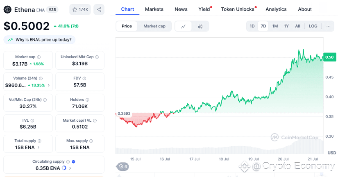Add ENA to watchlist via star button
The image size is (338, 177).
pos(80,9)
